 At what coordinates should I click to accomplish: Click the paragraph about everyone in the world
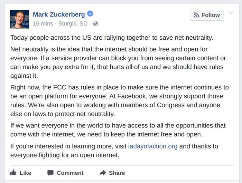[118, 129]
